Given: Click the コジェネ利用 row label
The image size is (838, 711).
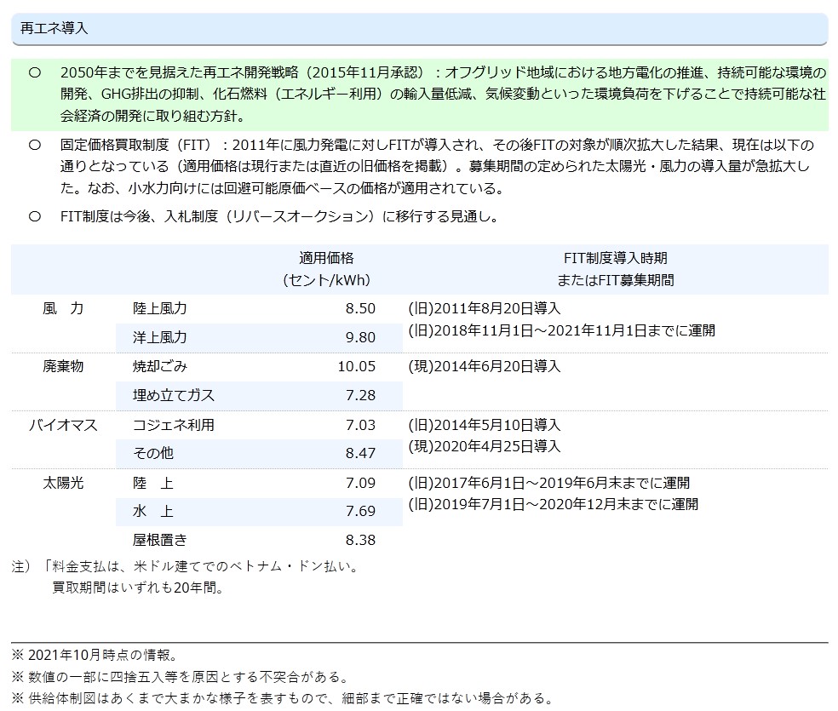Looking at the screenshot, I should (174, 424).
